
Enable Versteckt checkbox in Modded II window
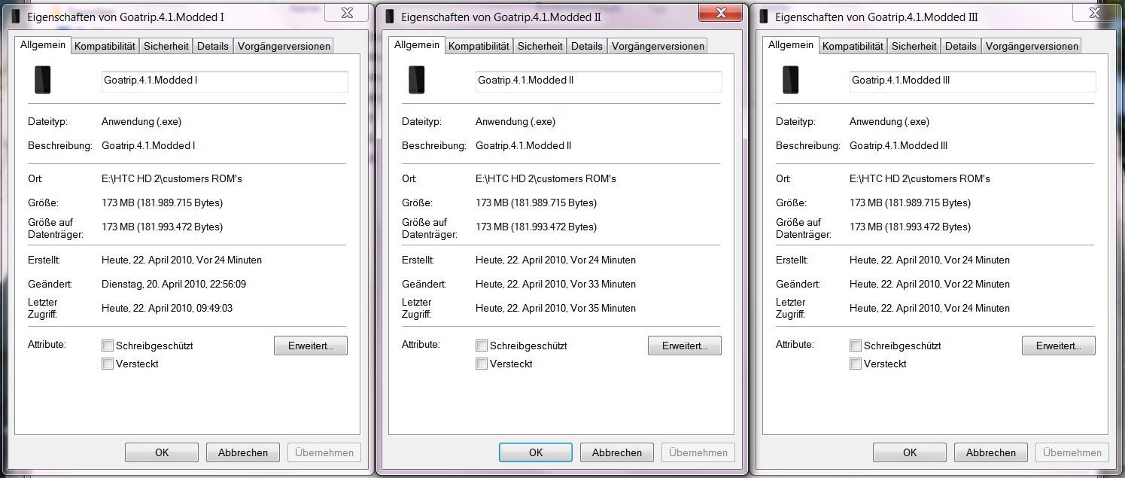482,364
